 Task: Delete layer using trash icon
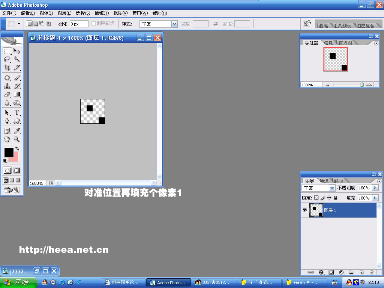click(x=372, y=272)
